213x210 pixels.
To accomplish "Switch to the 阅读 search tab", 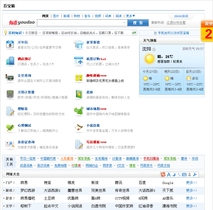I will 118,16.
